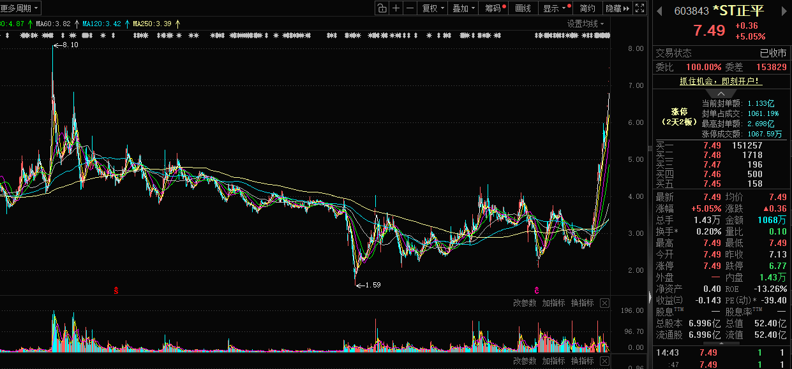Expand the 设置均线 moving average settings

[586, 24]
